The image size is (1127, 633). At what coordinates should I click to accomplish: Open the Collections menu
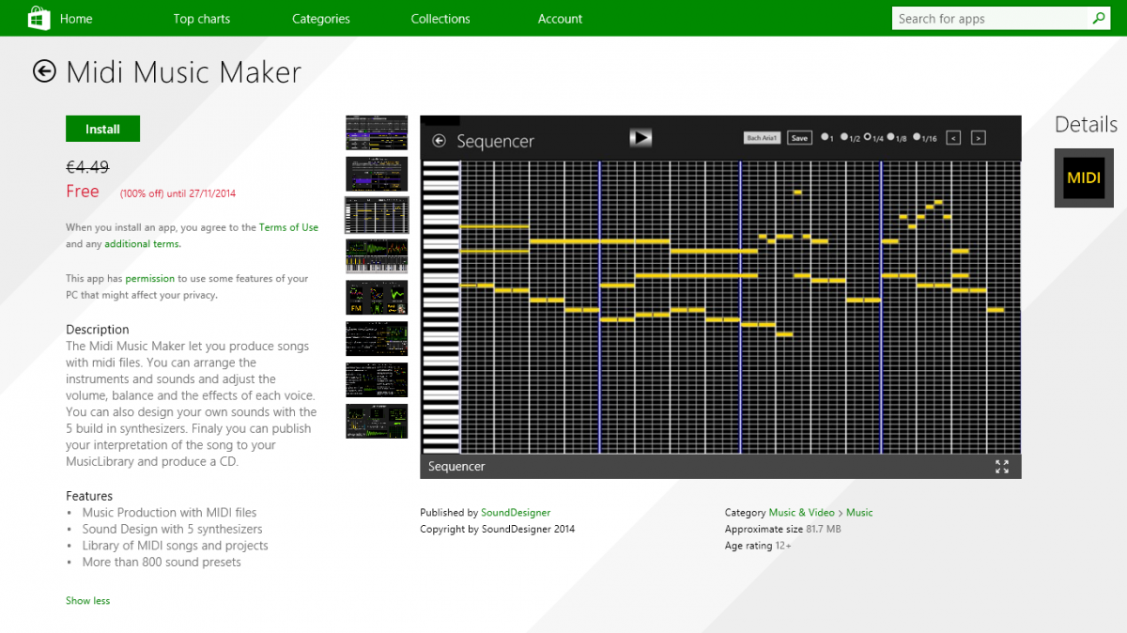[x=440, y=19]
